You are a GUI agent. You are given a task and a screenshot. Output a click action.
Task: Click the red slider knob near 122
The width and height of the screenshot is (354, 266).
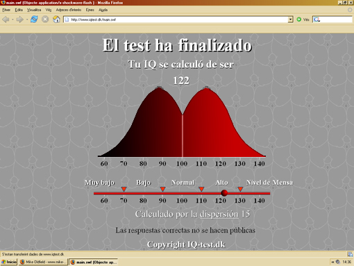(224, 193)
